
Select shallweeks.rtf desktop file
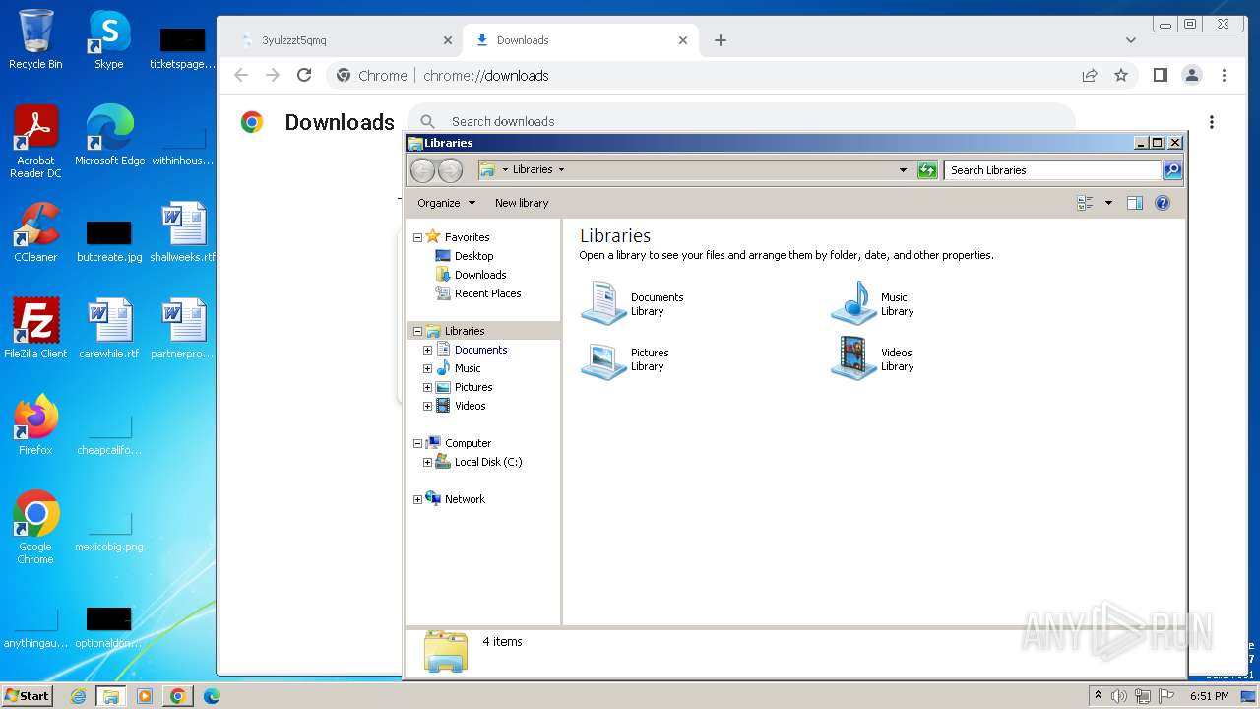pyautogui.click(x=183, y=232)
